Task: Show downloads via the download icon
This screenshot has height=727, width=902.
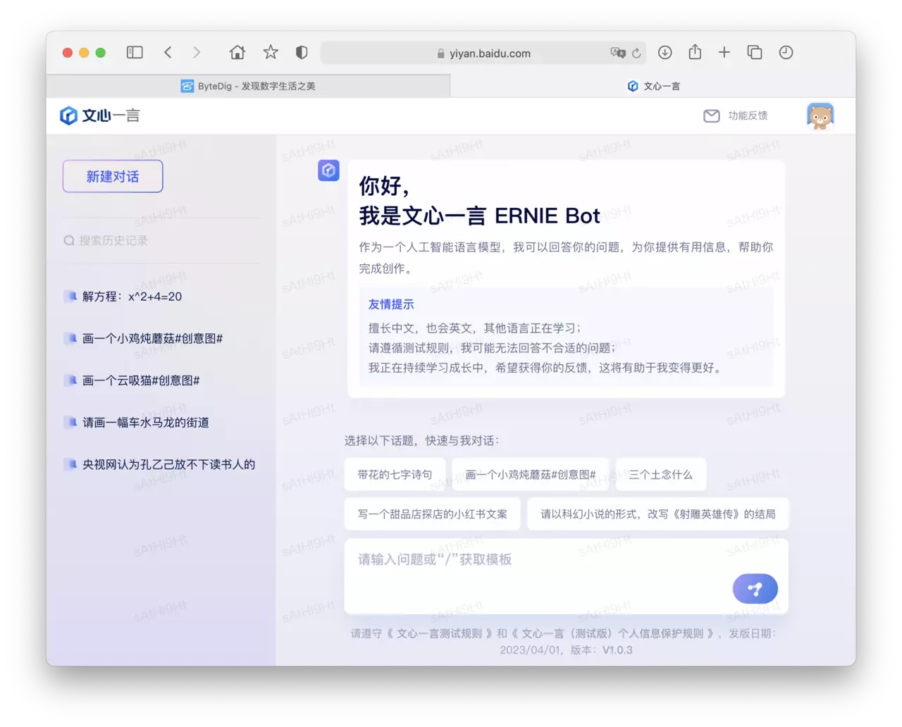Action: pos(665,53)
